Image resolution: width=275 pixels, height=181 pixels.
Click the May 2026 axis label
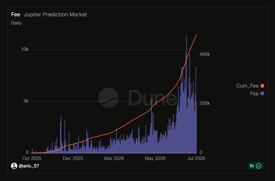click(155, 158)
